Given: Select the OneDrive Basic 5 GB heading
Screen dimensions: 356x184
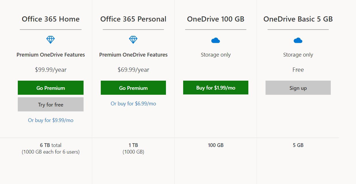Looking at the screenshot, I should coord(298,19).
